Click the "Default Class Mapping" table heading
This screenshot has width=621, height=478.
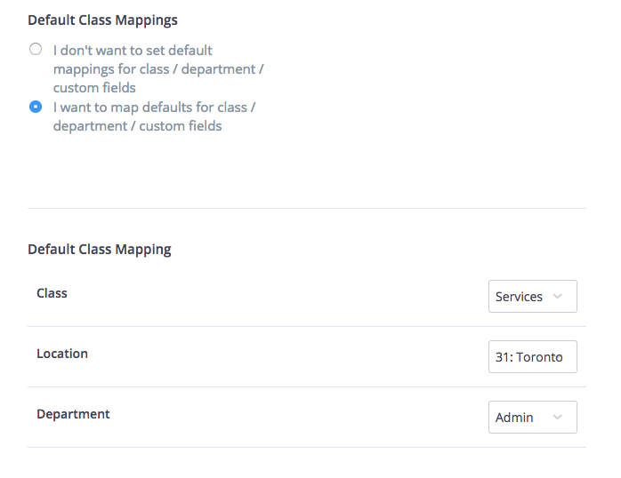[100, 250]
